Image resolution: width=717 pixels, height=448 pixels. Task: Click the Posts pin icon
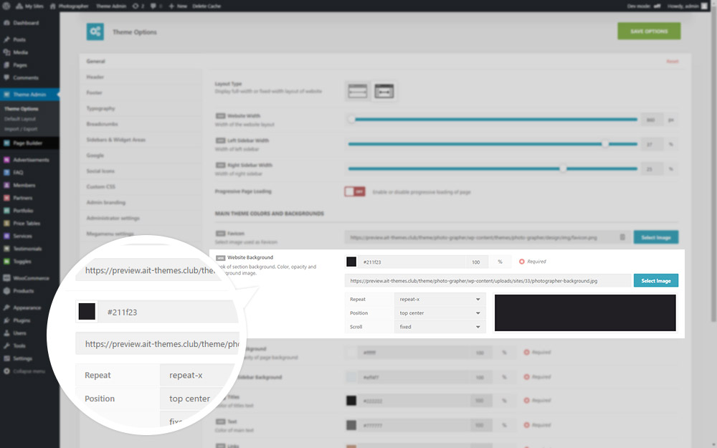tap(6, 39)
